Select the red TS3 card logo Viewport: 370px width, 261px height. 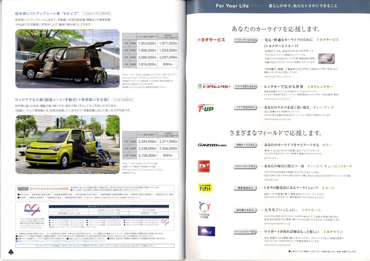(204, 166)
